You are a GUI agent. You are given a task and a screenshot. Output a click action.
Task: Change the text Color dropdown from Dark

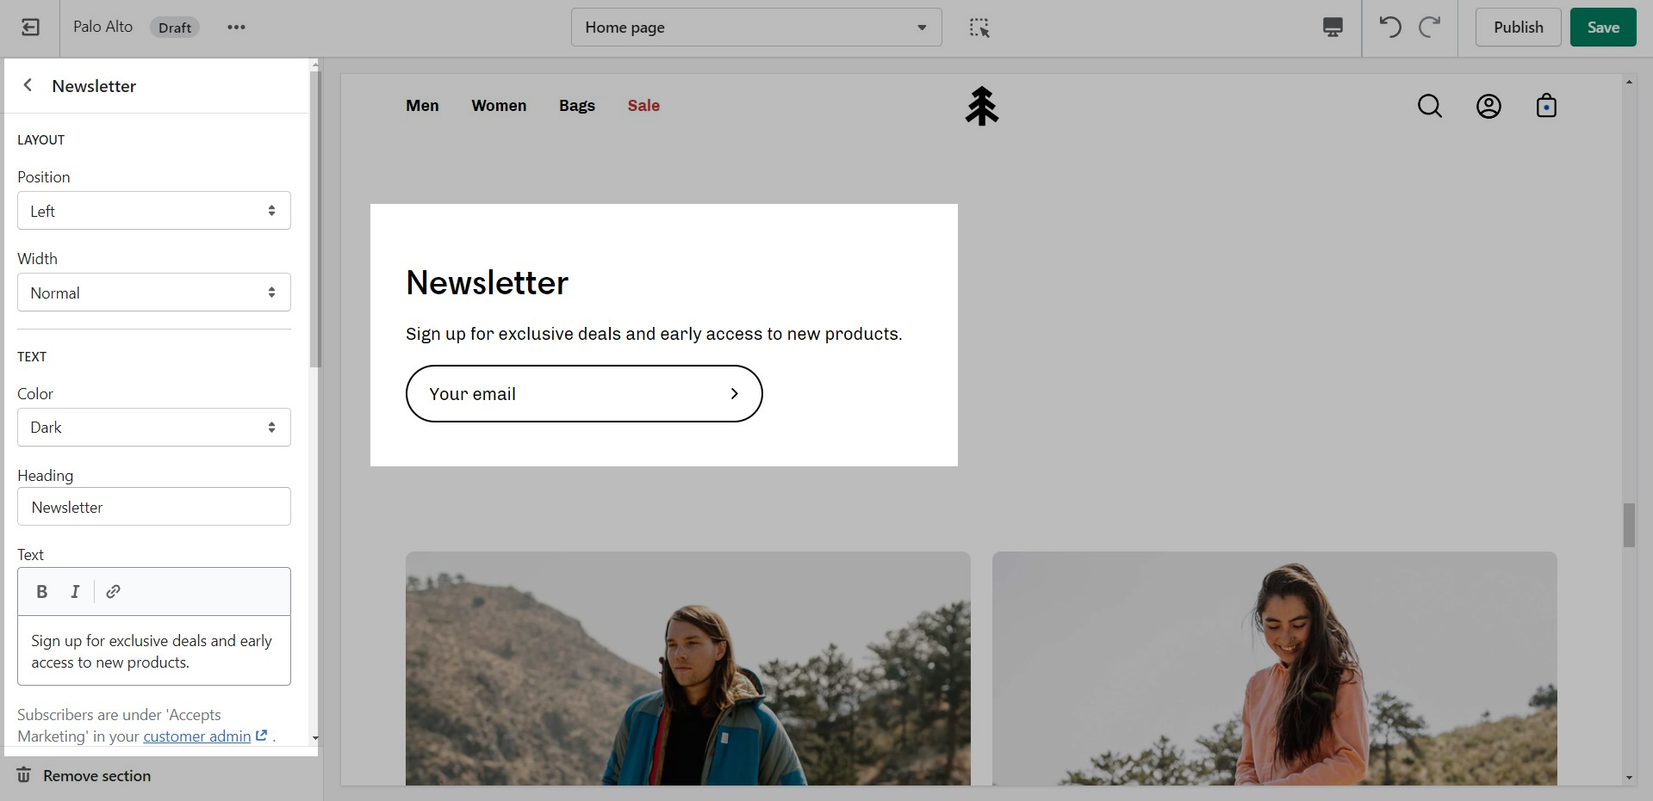click(x=154, y=428)
